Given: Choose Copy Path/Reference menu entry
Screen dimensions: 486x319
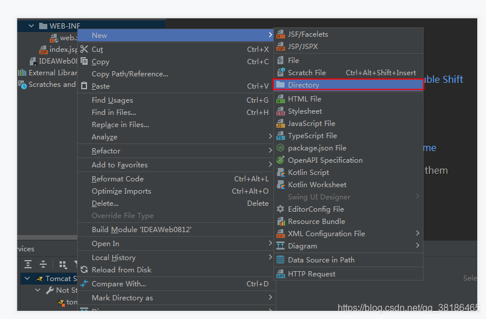Looking at the screenshot, I should [x=175, y=74].
